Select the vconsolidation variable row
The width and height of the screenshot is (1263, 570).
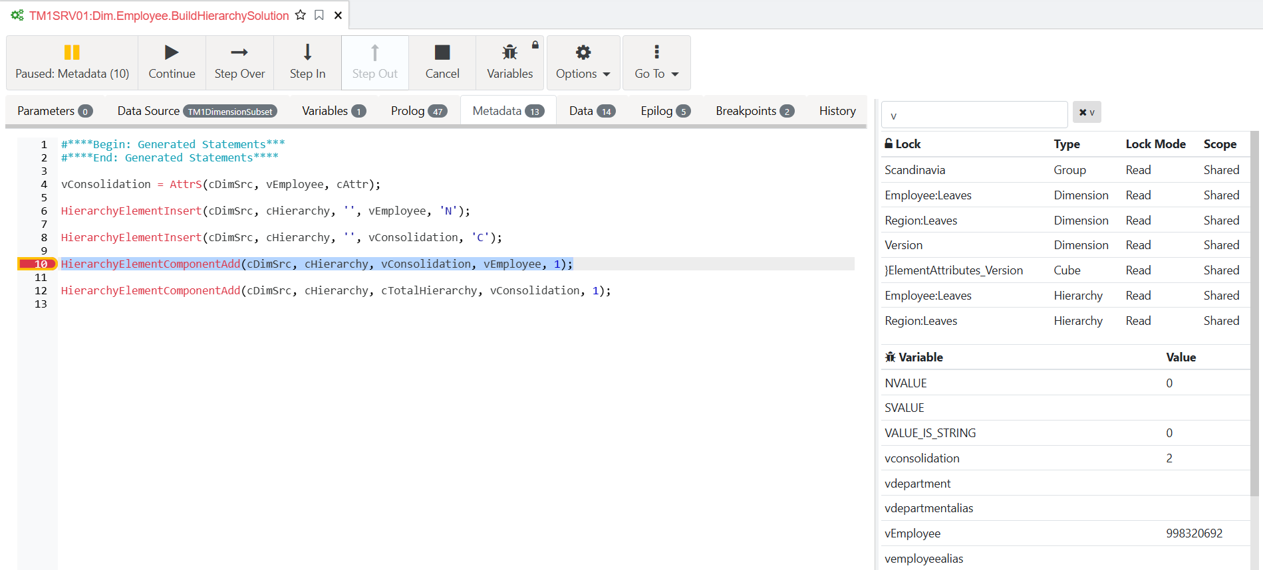click(1065, 458)
